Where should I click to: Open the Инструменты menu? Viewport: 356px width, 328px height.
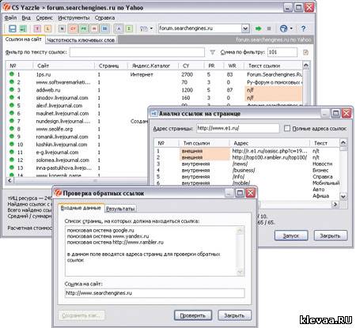(74, 18)
